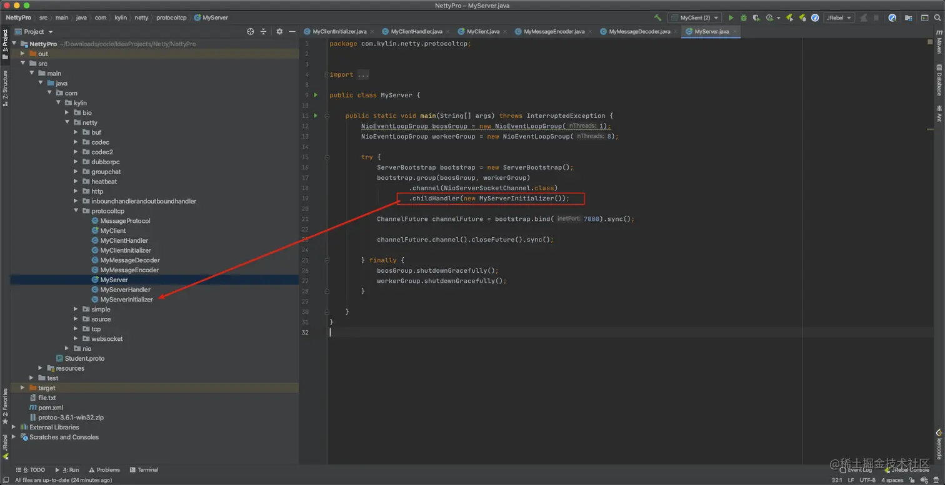The image size is (945, 485).
Task: Expand the codec package
Action: tap(76, 142)
